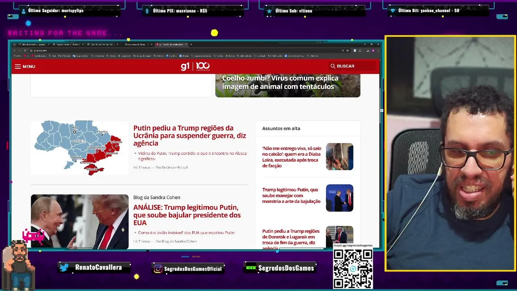Click the Instagram SegredosDosGamesOficial badge
Image resolution: width=517 pixels, height=291 pixels.
point(188,268)
